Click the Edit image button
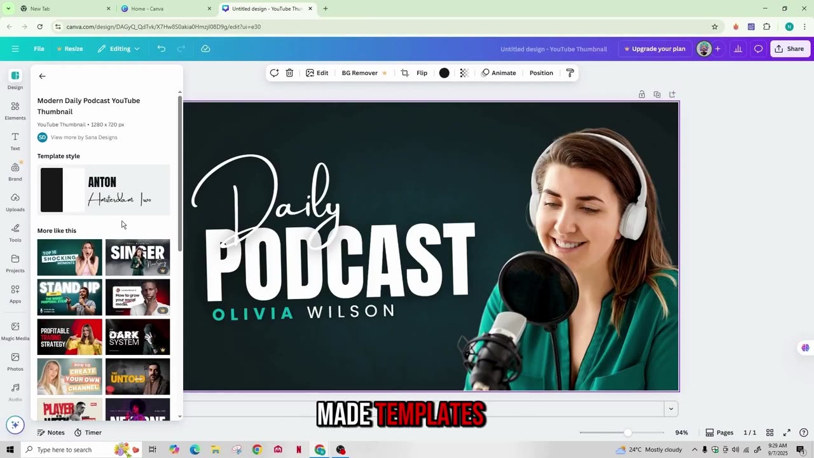The height and width of the screenshot is (458, 814). [x=317, y=73]
